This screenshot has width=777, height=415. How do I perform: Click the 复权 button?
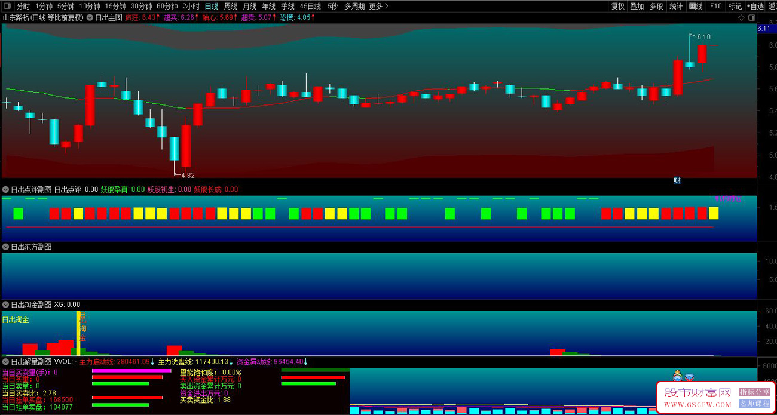(618, 6)
